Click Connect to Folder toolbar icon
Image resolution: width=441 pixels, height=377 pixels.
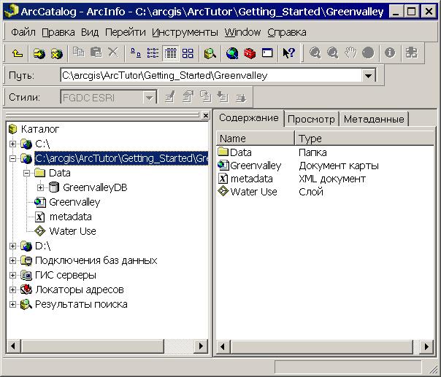tap(39, 53)
